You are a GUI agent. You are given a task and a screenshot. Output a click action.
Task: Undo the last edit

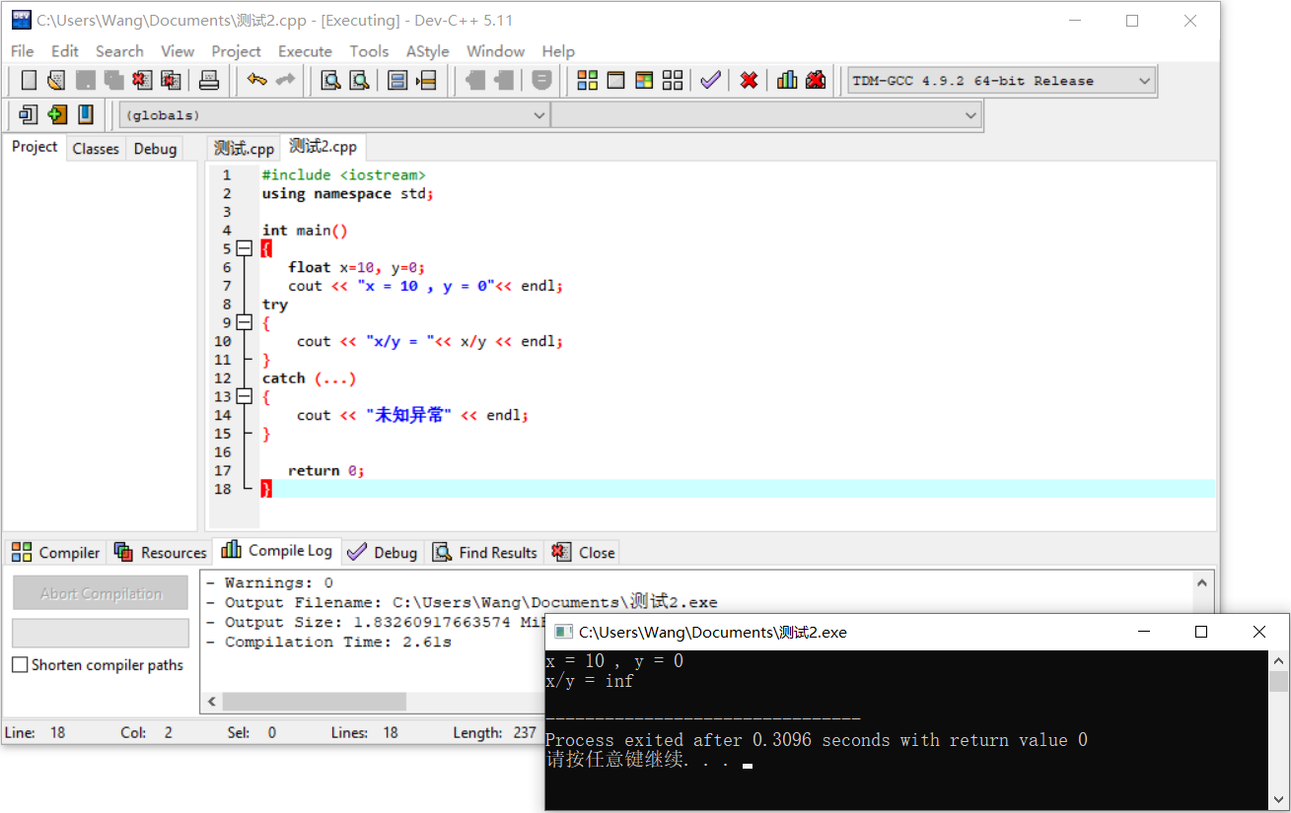pos(255,80)
